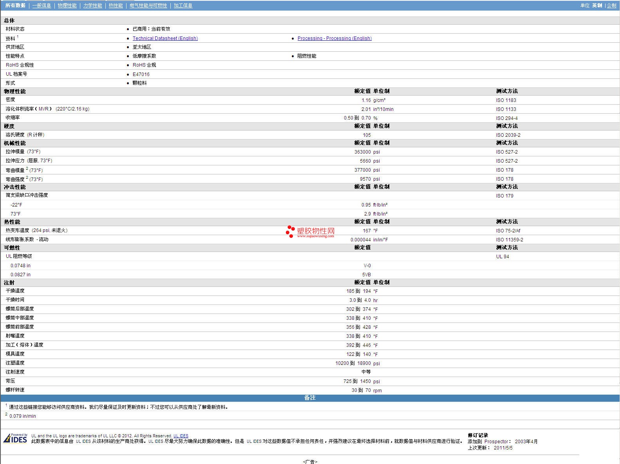The height and width of the screenshot is (464, 620).
Task: Select flame rating 5VB
Action: pos(366,274)
